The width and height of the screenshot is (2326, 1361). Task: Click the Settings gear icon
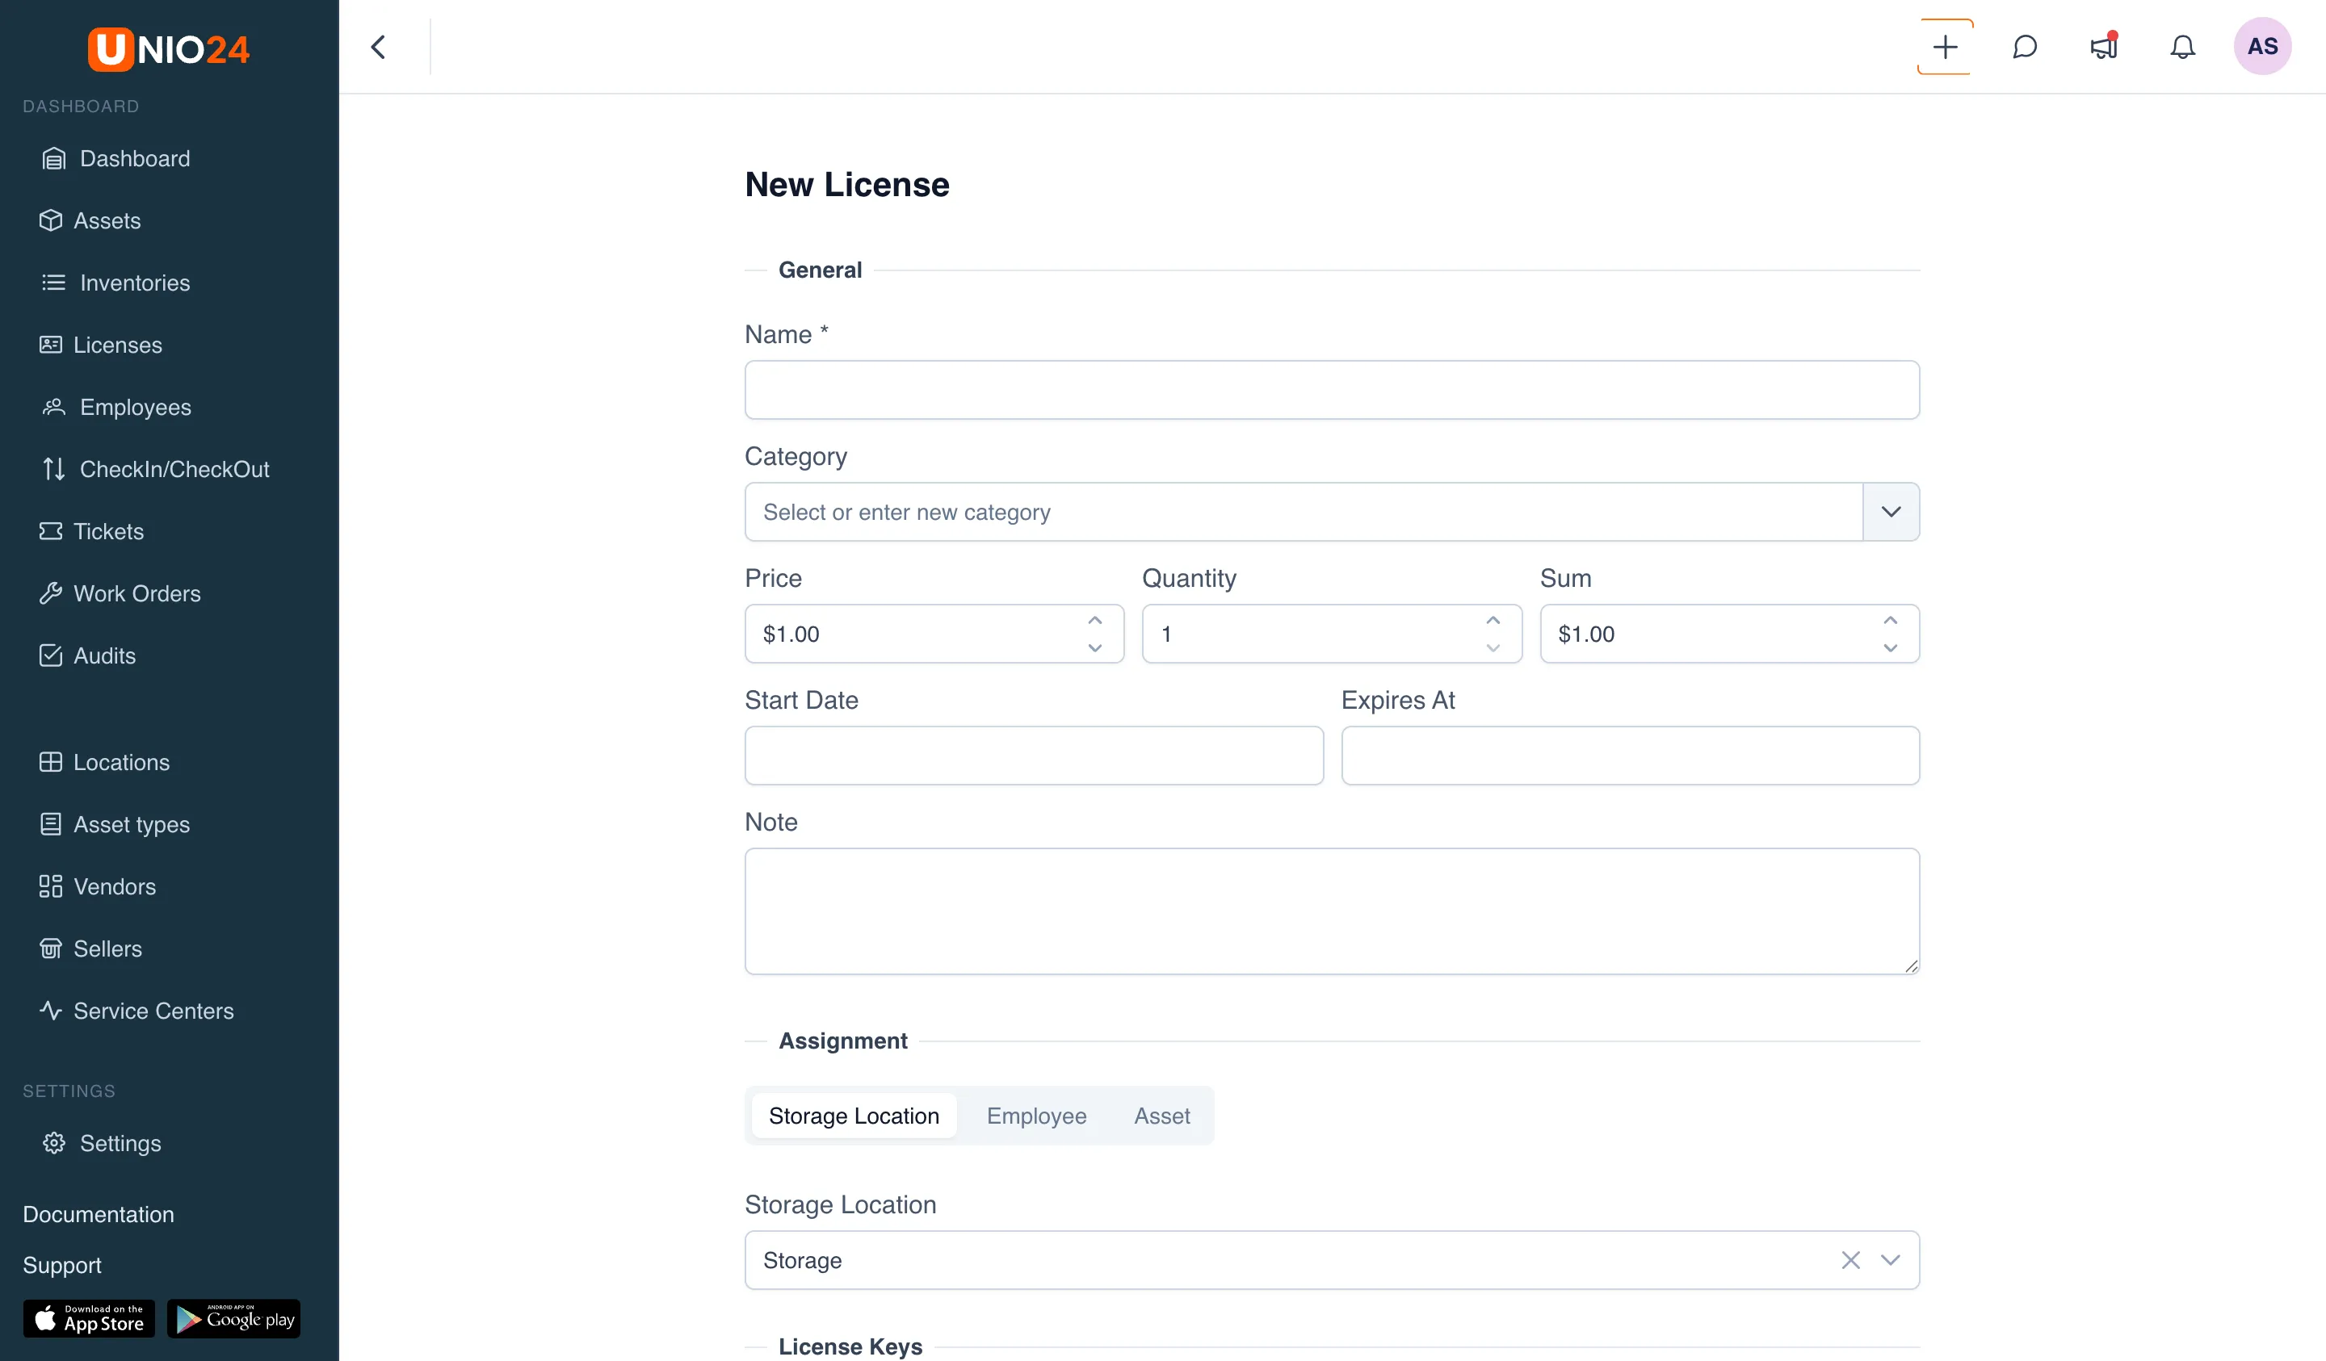coord(53,1143)
